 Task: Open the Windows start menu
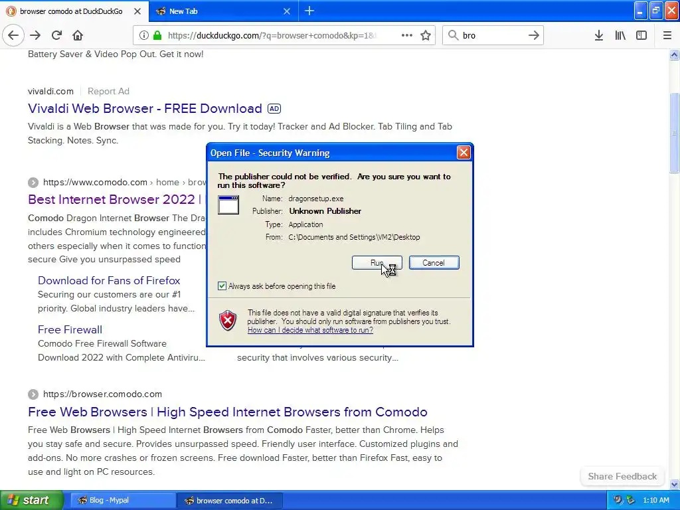pos(31,500)
